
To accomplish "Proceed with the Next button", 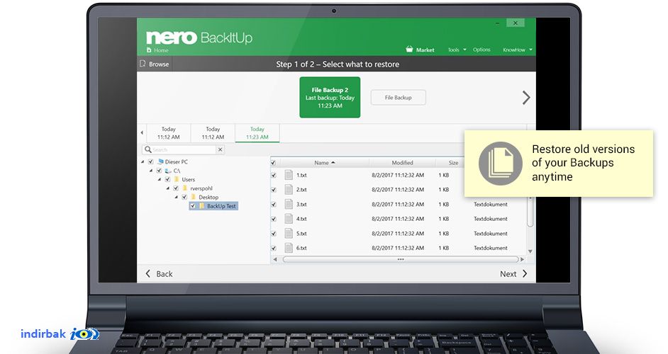I will coord(514,273).
